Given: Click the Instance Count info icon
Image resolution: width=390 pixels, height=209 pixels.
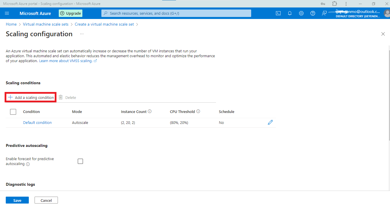Looking at the screenshot, I should (150, 112).
